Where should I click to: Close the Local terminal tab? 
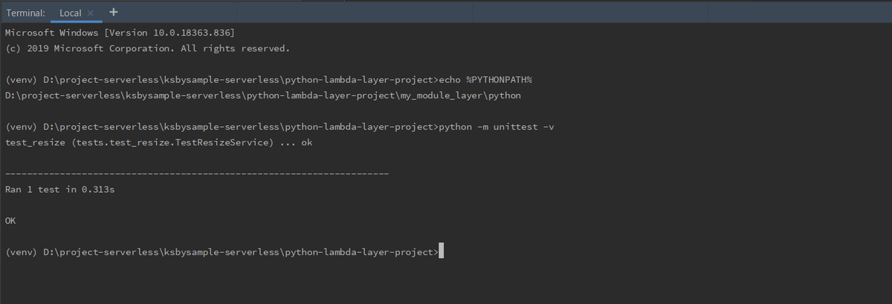point(90,13)
